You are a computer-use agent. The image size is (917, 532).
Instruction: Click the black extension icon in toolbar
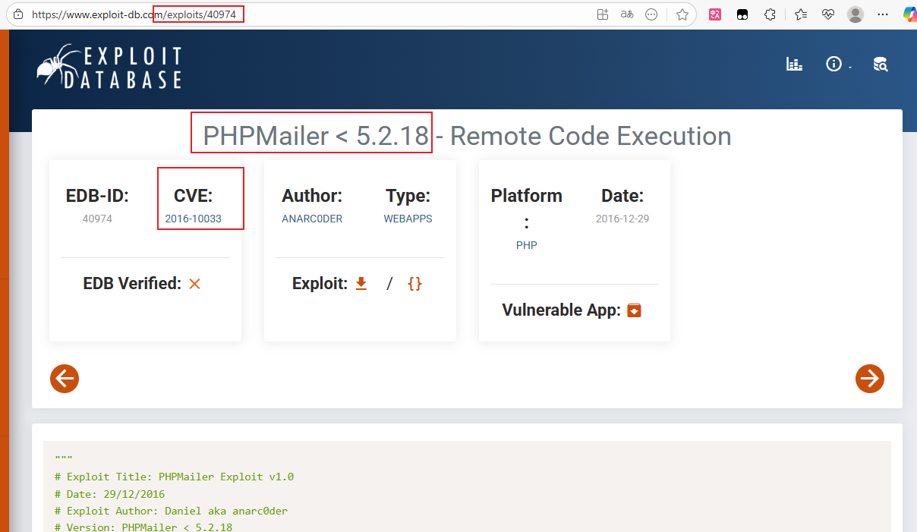(742, 14)
